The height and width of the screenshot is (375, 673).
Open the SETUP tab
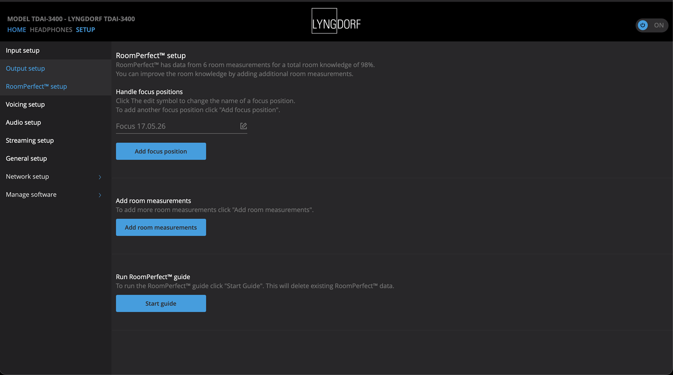click(85, 30)
